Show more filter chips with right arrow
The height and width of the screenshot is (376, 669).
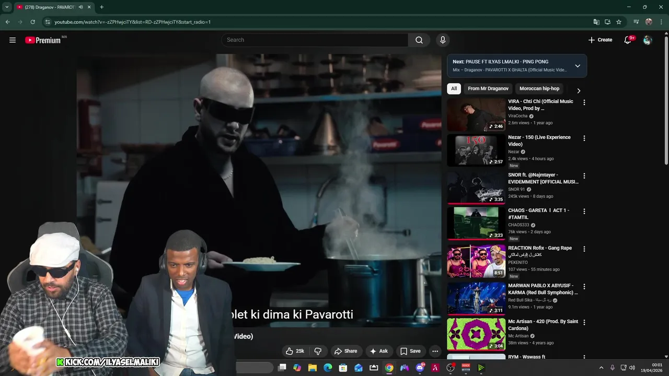click(x=579, y=90)
